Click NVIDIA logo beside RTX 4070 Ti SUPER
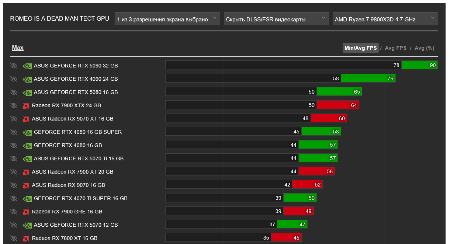Screen dimensions: 450x244 27,199
